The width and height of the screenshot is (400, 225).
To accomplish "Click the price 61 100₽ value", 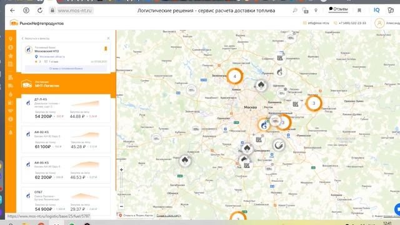I will (42, 147).
